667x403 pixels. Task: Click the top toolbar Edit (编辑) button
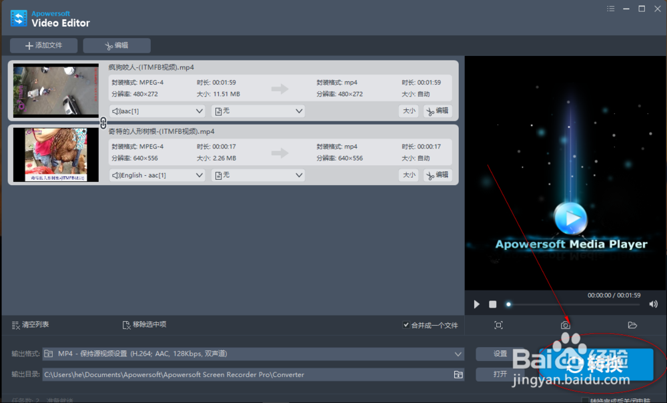tap(117, 45)
